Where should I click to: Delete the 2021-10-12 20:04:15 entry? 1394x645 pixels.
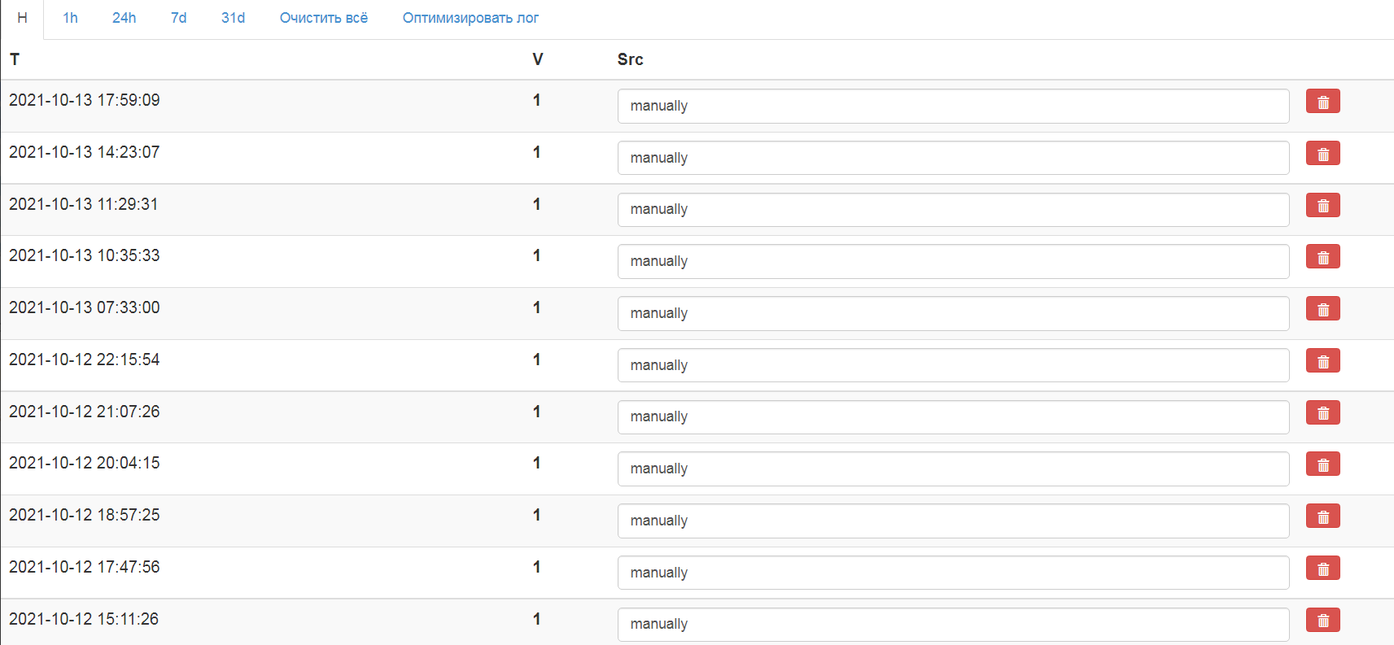click(1322, 464)
